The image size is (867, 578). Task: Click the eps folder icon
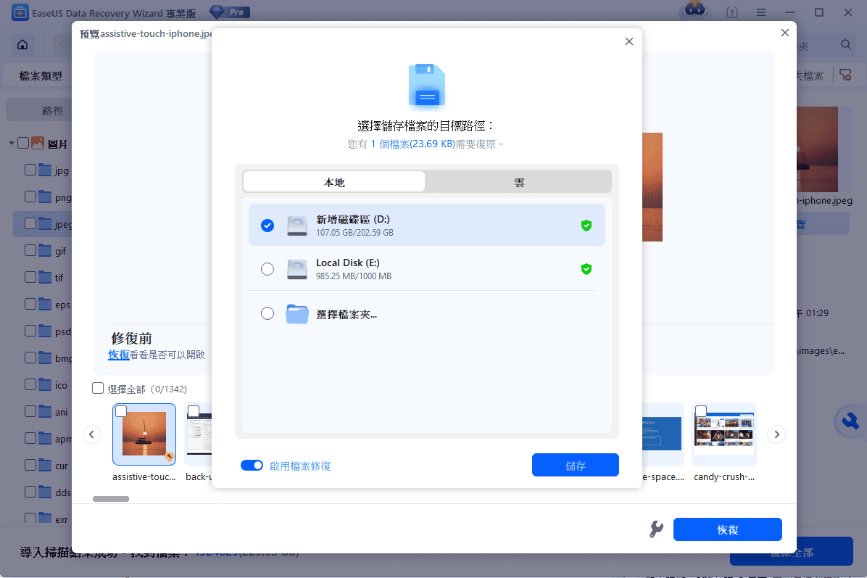point(46,304)
